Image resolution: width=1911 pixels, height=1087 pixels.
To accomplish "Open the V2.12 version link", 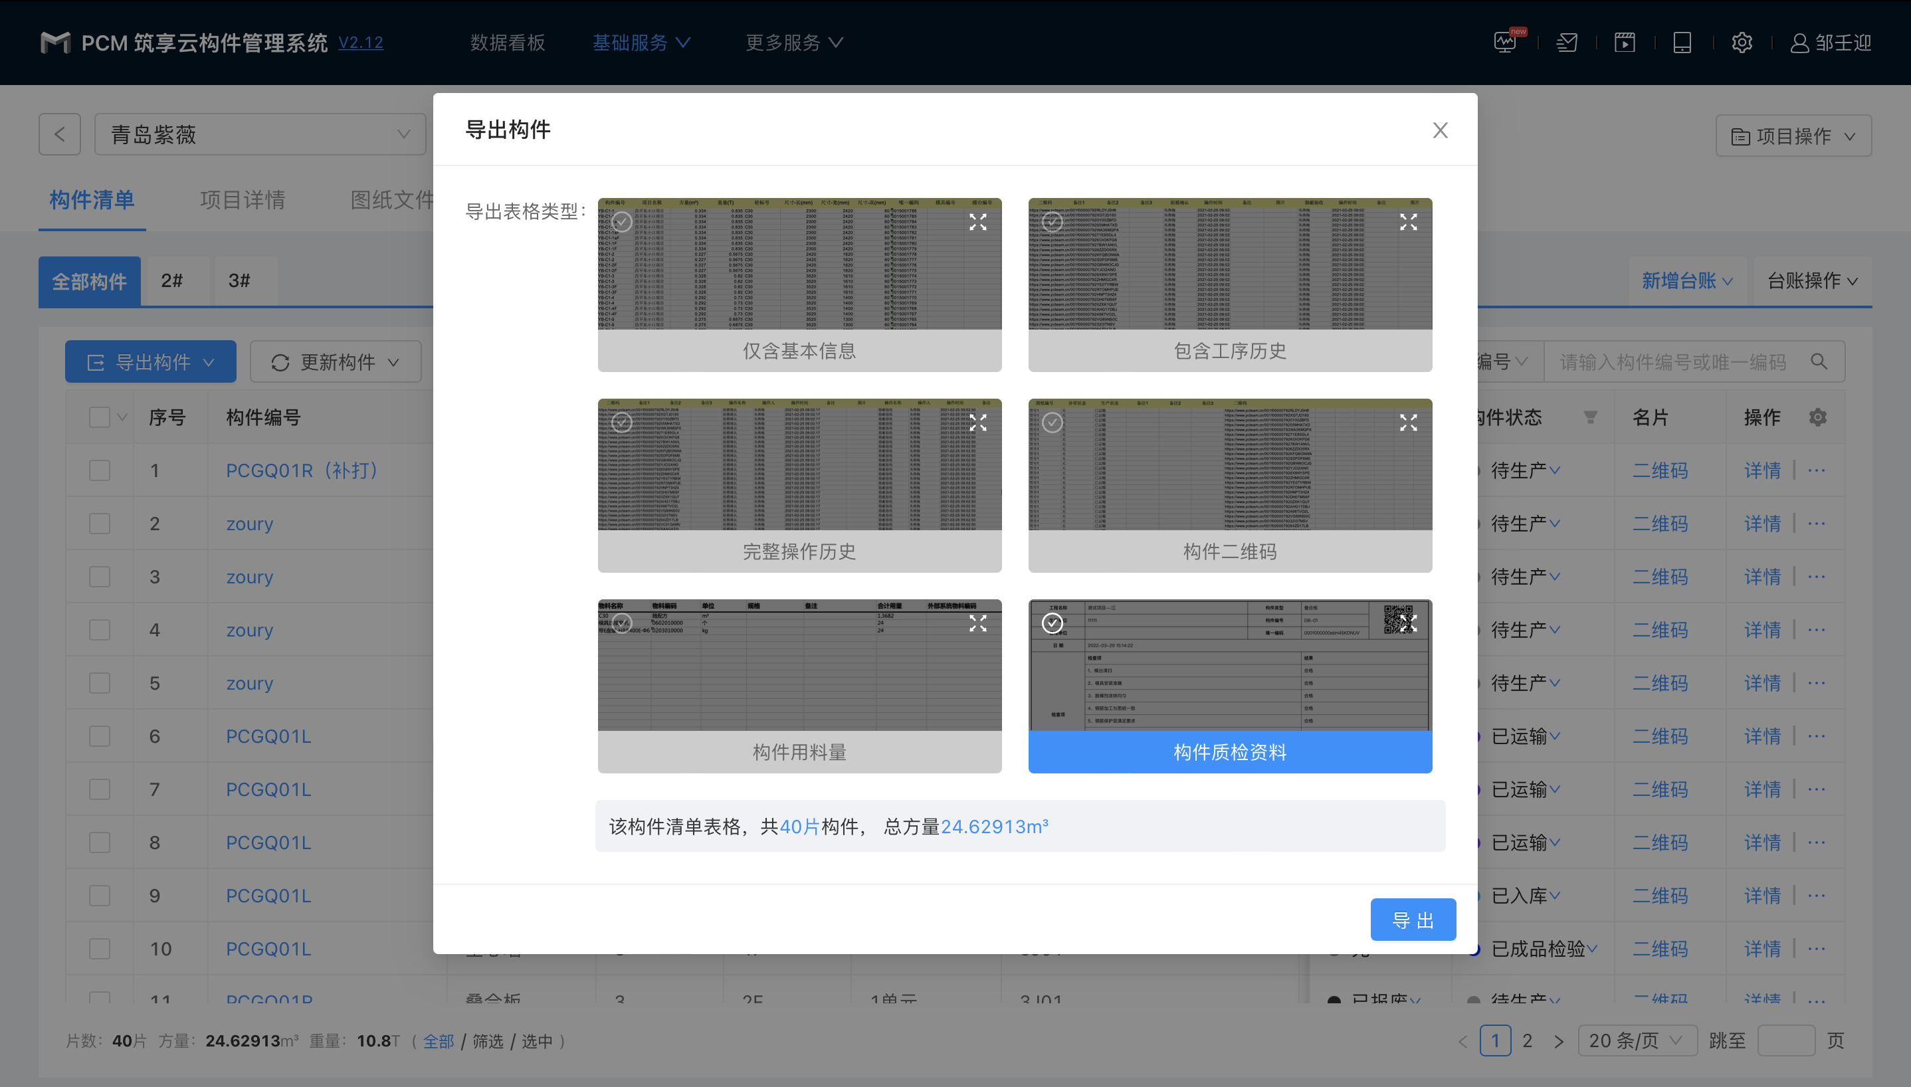I will click(361, 43).
